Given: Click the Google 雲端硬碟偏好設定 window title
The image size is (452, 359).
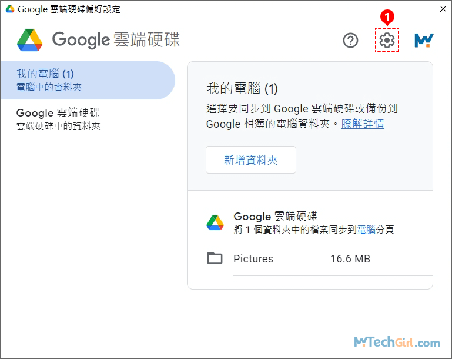Looking at the screenshot, I should point(69,9).
